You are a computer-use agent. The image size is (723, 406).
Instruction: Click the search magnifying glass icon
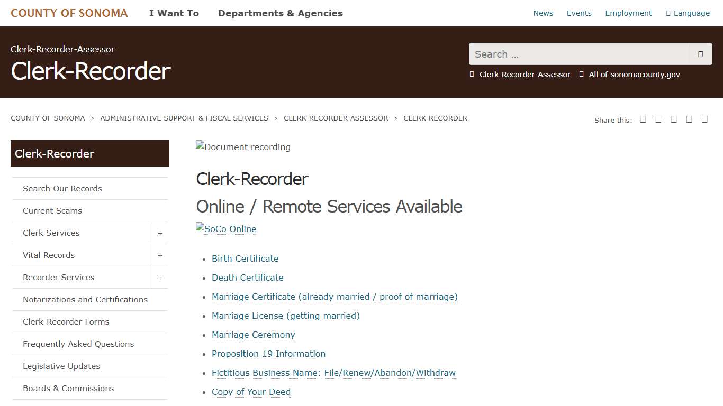click(x=701, y=54)
